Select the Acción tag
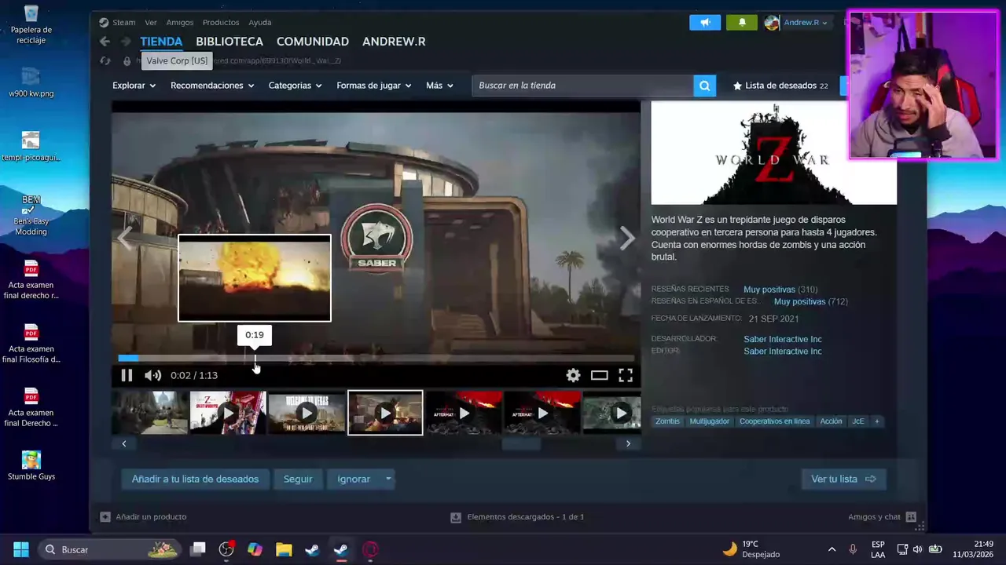The height and width of the screenshot is (565, 1006). (x=831, y=421)
